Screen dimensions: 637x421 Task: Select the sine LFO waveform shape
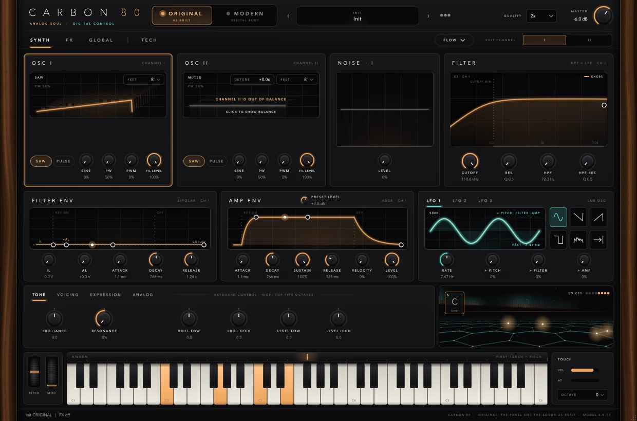tap(558, 217)
